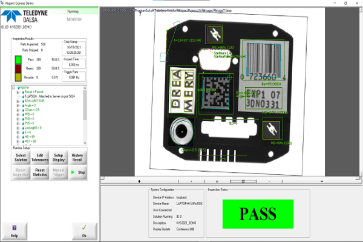Click the slider handle in the image toolbar
The height and width of the screenshot is (242, 363).
tap(243, 181)
